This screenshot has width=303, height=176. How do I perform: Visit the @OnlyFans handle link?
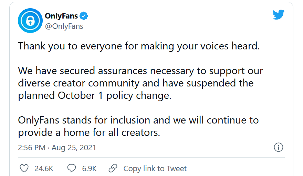point(64,26)
